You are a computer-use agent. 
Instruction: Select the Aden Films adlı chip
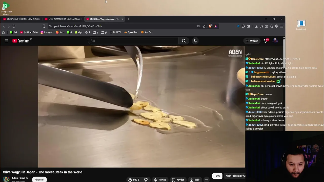point(235,176)
